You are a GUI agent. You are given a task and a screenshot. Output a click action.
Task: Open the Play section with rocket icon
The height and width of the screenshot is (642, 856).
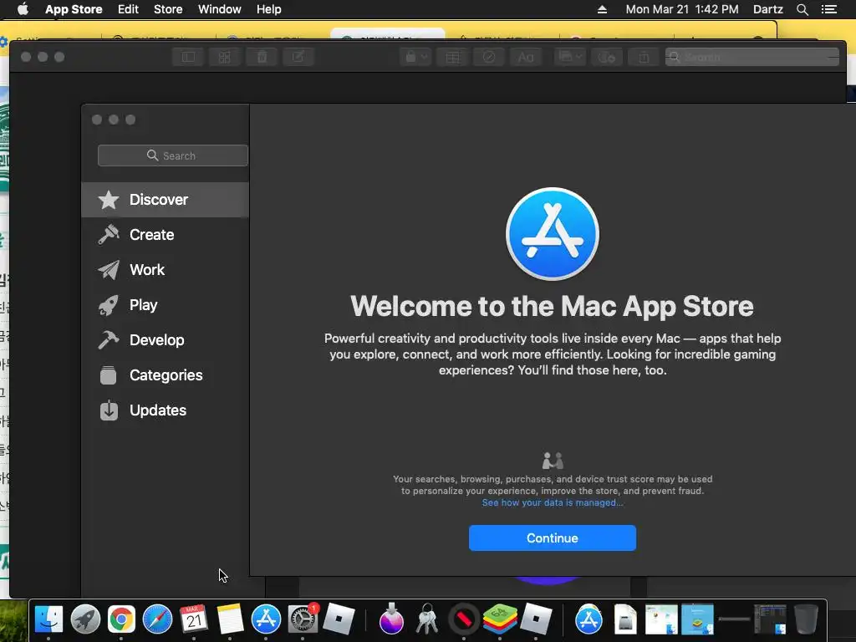point(165,304)
